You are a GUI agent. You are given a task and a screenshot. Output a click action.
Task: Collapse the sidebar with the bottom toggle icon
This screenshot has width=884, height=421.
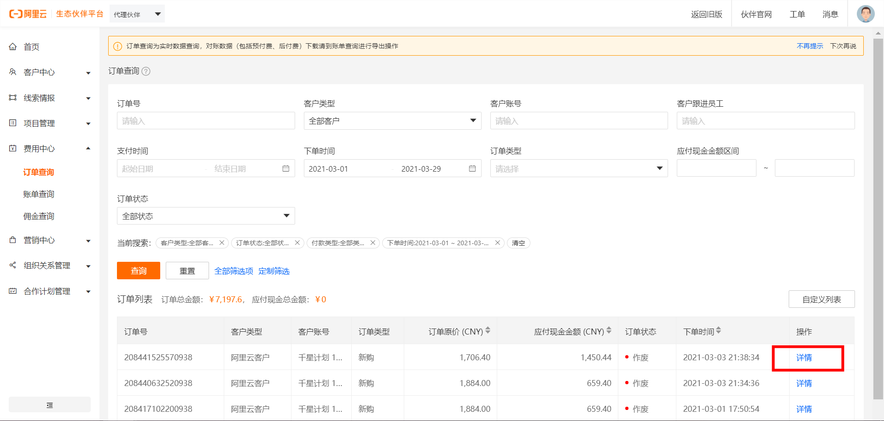point(50,405)
